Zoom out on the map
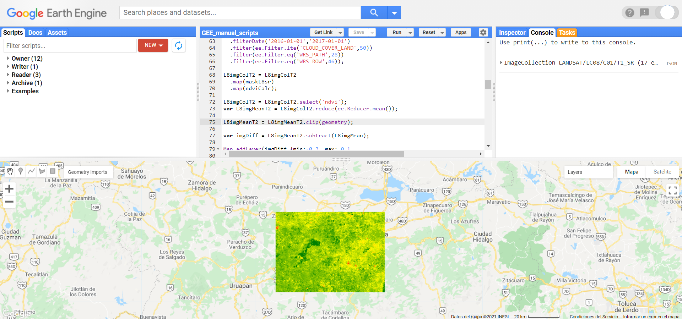This screenshot has height=319, width=682. click(x=10, y=202)
